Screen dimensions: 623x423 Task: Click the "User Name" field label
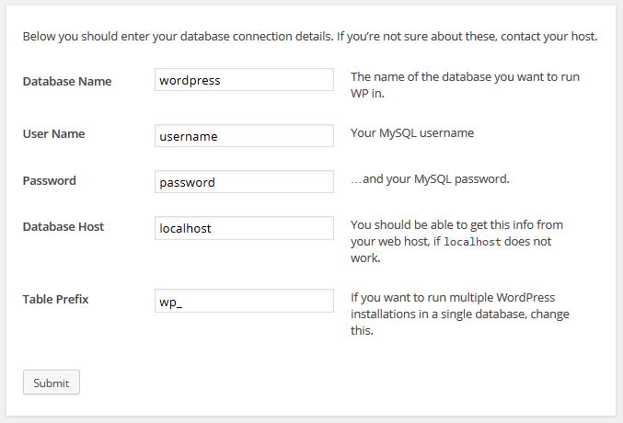point(53,133)
